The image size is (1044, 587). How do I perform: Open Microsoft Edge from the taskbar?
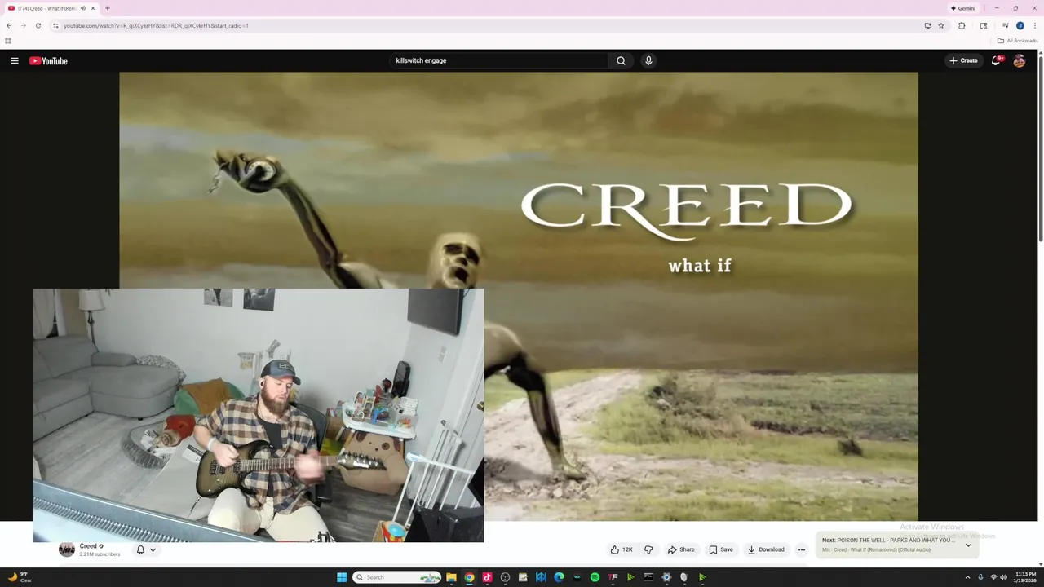[x=559, y=577]
